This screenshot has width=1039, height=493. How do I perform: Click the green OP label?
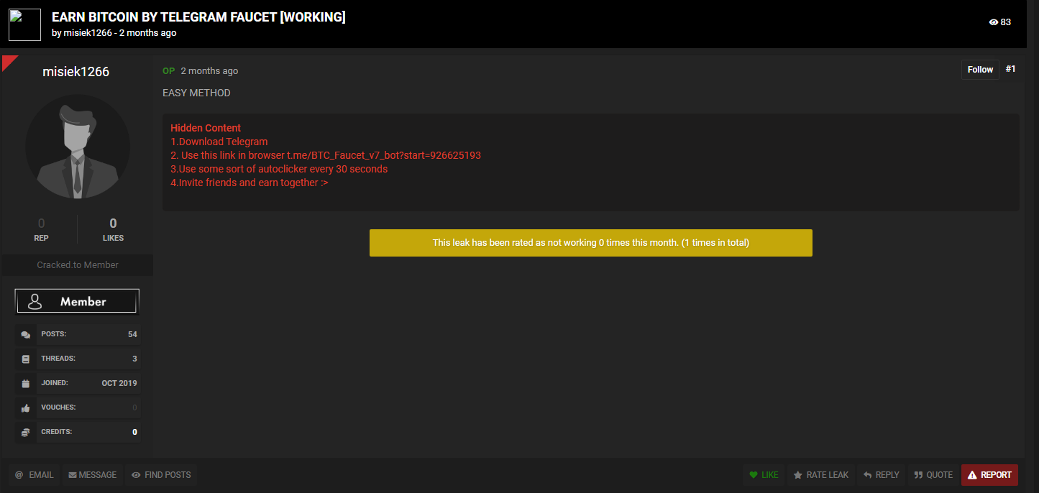[168, 71]
